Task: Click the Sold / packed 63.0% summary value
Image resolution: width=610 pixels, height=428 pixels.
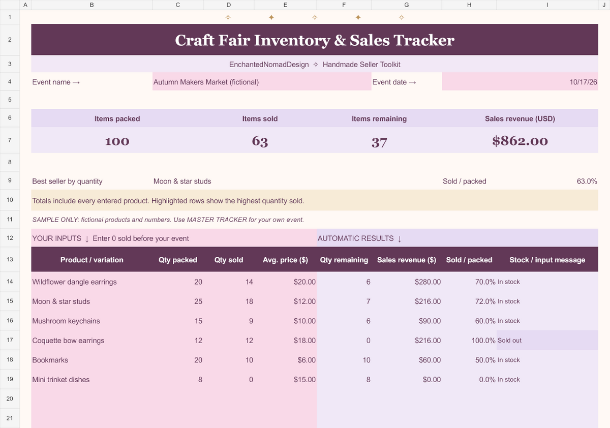Action: [x=587, y=181]
